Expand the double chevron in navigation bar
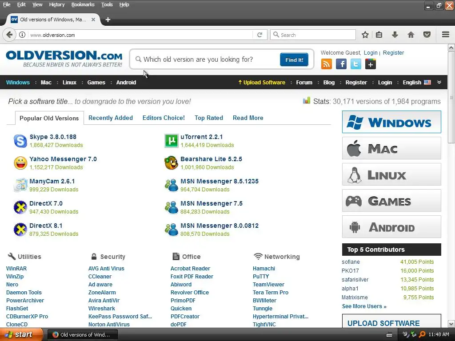 (439, 82)
